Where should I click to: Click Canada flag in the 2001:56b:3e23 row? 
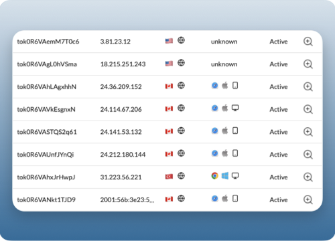(169, 199)
